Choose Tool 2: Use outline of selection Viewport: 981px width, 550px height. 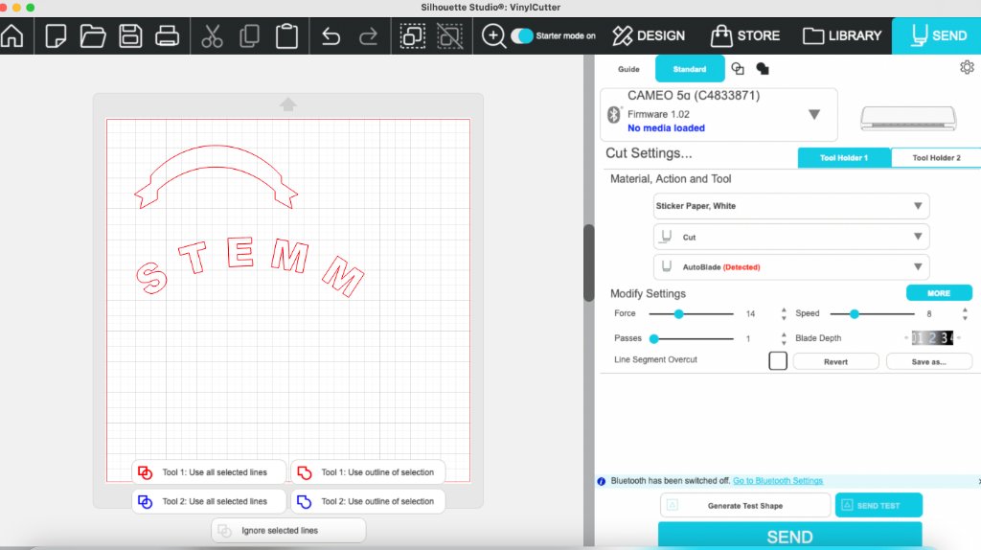coord(368,501)
